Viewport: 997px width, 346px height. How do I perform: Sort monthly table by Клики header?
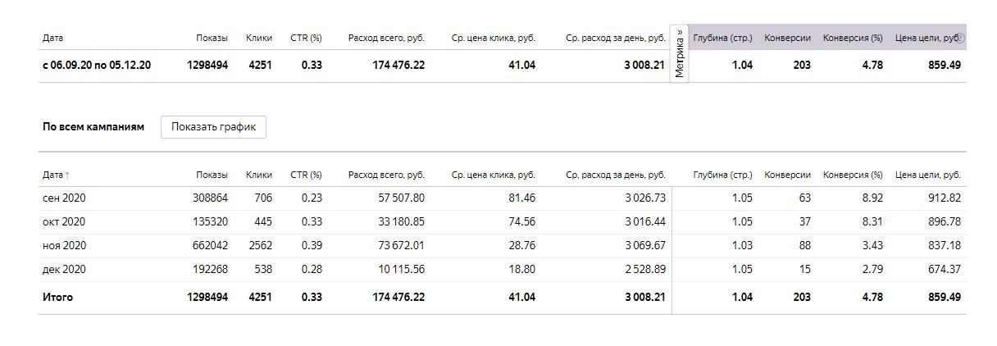259,175
